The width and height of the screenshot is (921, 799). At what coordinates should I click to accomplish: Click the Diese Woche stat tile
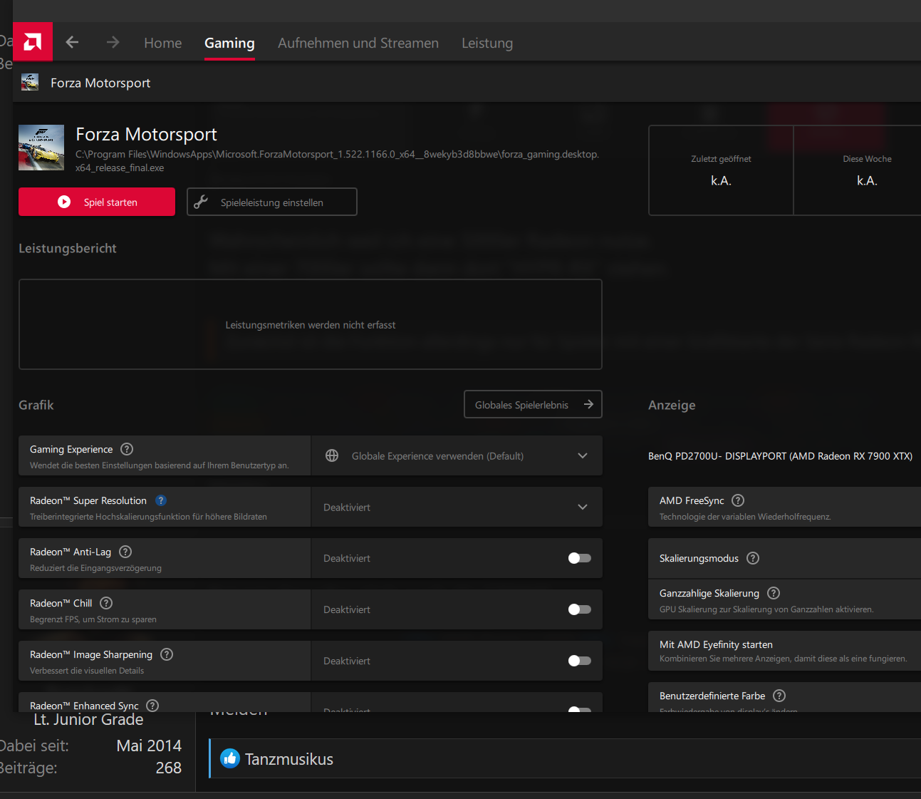pos(858,170)
